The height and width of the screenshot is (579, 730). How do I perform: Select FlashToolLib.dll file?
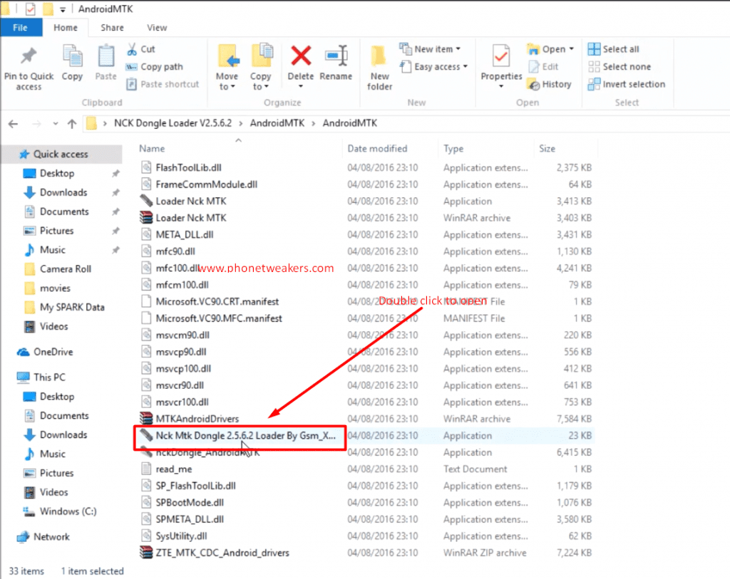(188, 167)
